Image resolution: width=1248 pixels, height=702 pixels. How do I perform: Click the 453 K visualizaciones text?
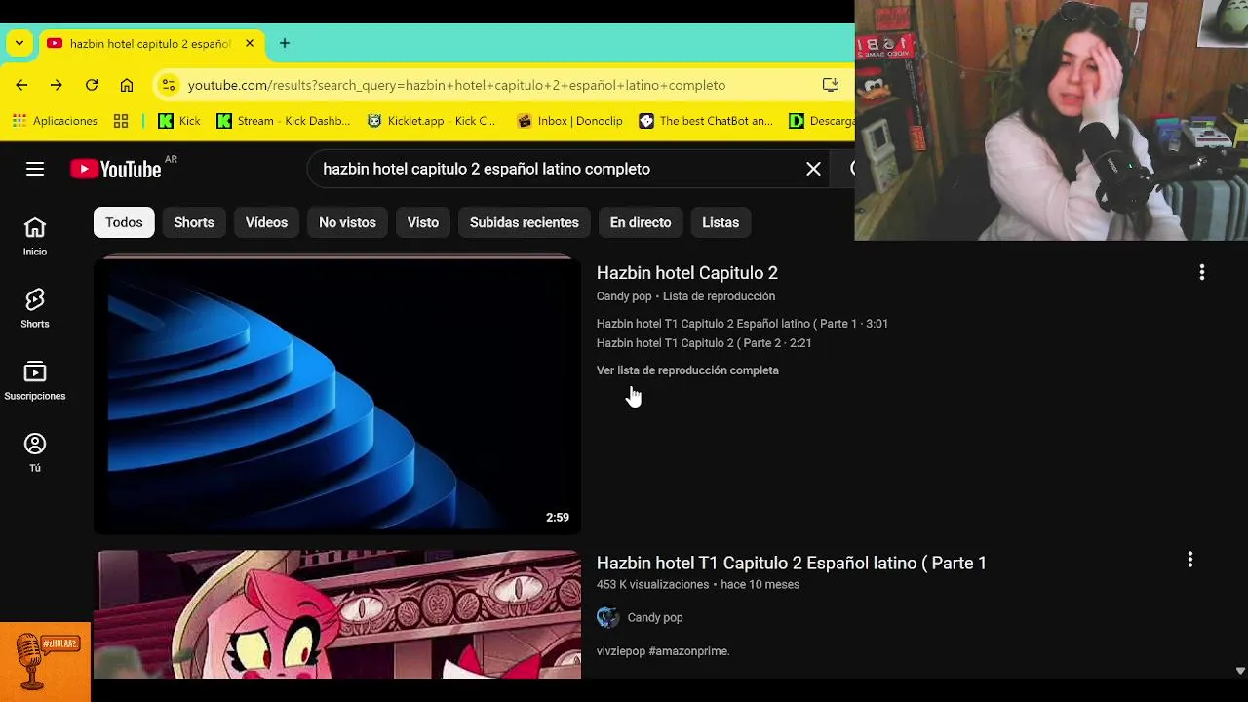[652, 585]
